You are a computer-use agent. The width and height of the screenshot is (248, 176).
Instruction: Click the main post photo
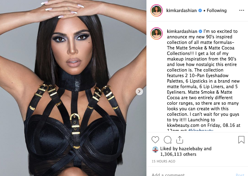pyautogui.click(x=73, y=88)
